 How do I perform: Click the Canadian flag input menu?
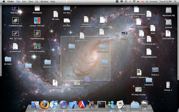pyautogui.click(x=143, y=1)
